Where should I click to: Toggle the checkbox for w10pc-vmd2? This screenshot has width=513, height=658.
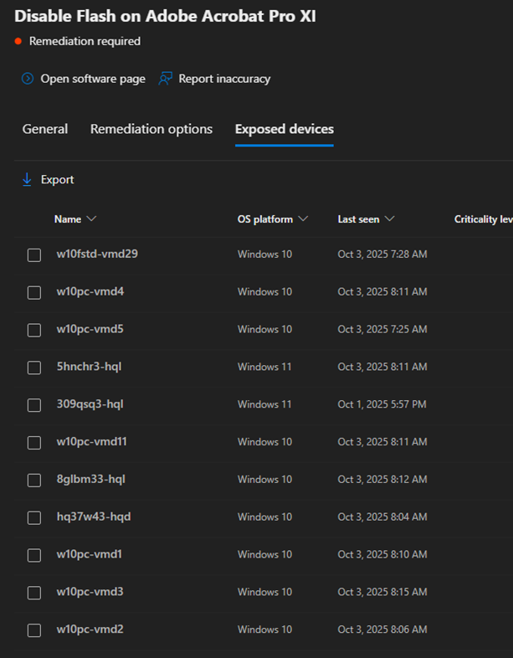tap(34, 630)
